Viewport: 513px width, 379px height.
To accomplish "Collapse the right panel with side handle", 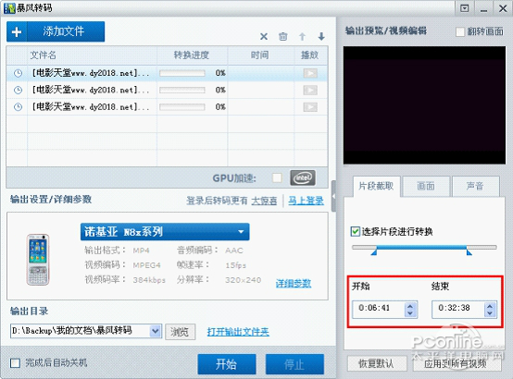I will click(x=333, y=196).
